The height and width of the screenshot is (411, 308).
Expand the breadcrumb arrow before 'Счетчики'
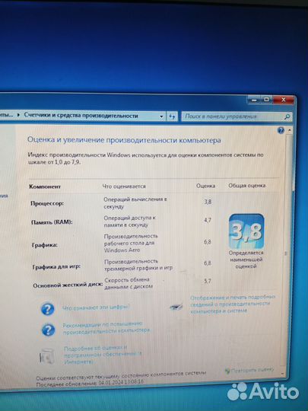click(x=18, y=115)
